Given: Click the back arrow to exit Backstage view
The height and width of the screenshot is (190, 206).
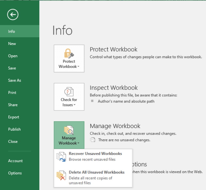Looking at the screenshot, I should tap(12, 15).
